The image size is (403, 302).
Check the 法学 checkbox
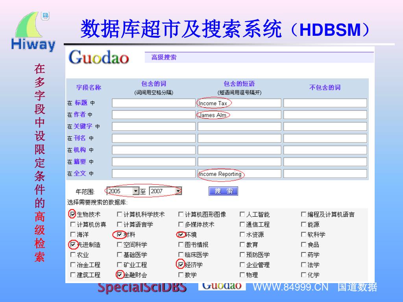[303, 265]
